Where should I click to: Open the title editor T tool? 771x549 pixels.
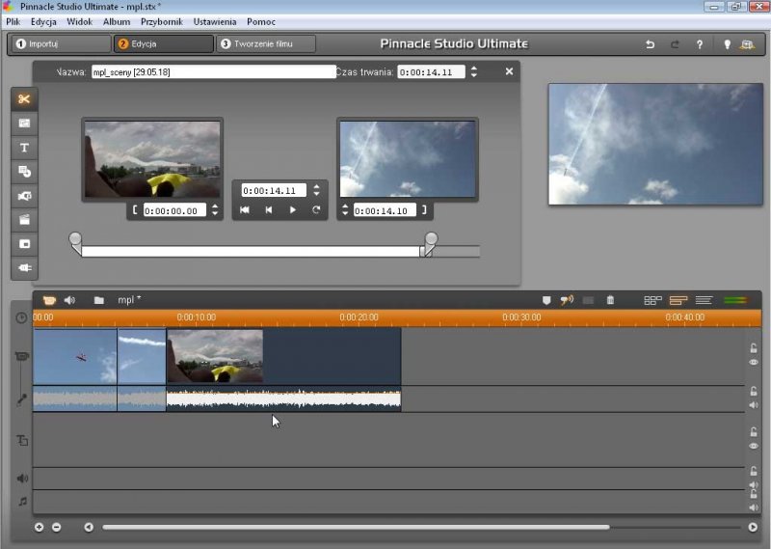tap(24, 148)
